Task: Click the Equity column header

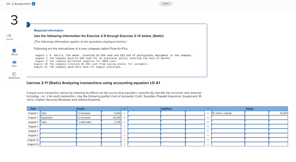Action: point(250,108)
